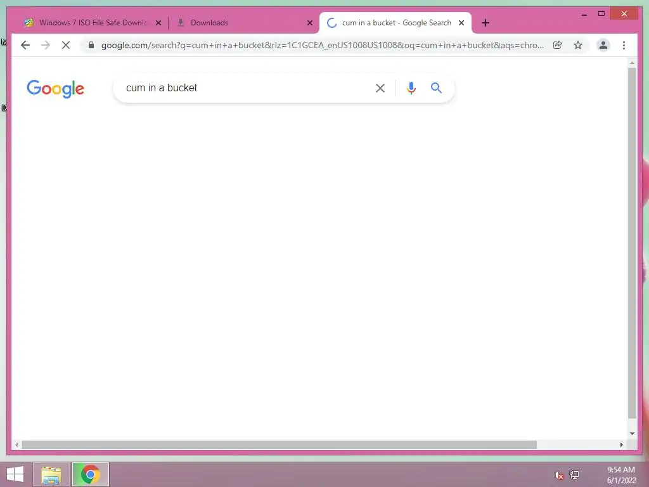
Task: Bookmark this page with the star
Action: [578, 45]
